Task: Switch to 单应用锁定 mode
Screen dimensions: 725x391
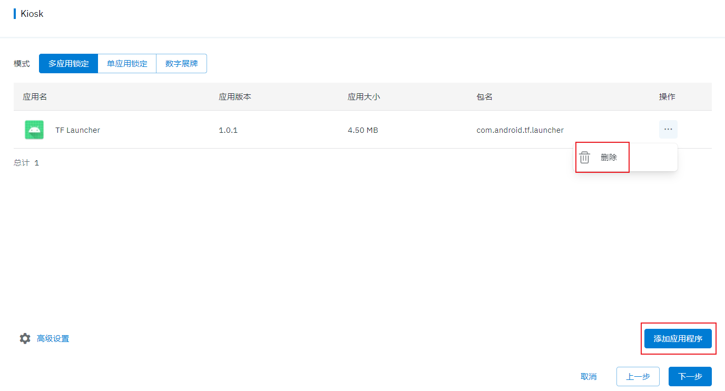Action: click(127, 64)
